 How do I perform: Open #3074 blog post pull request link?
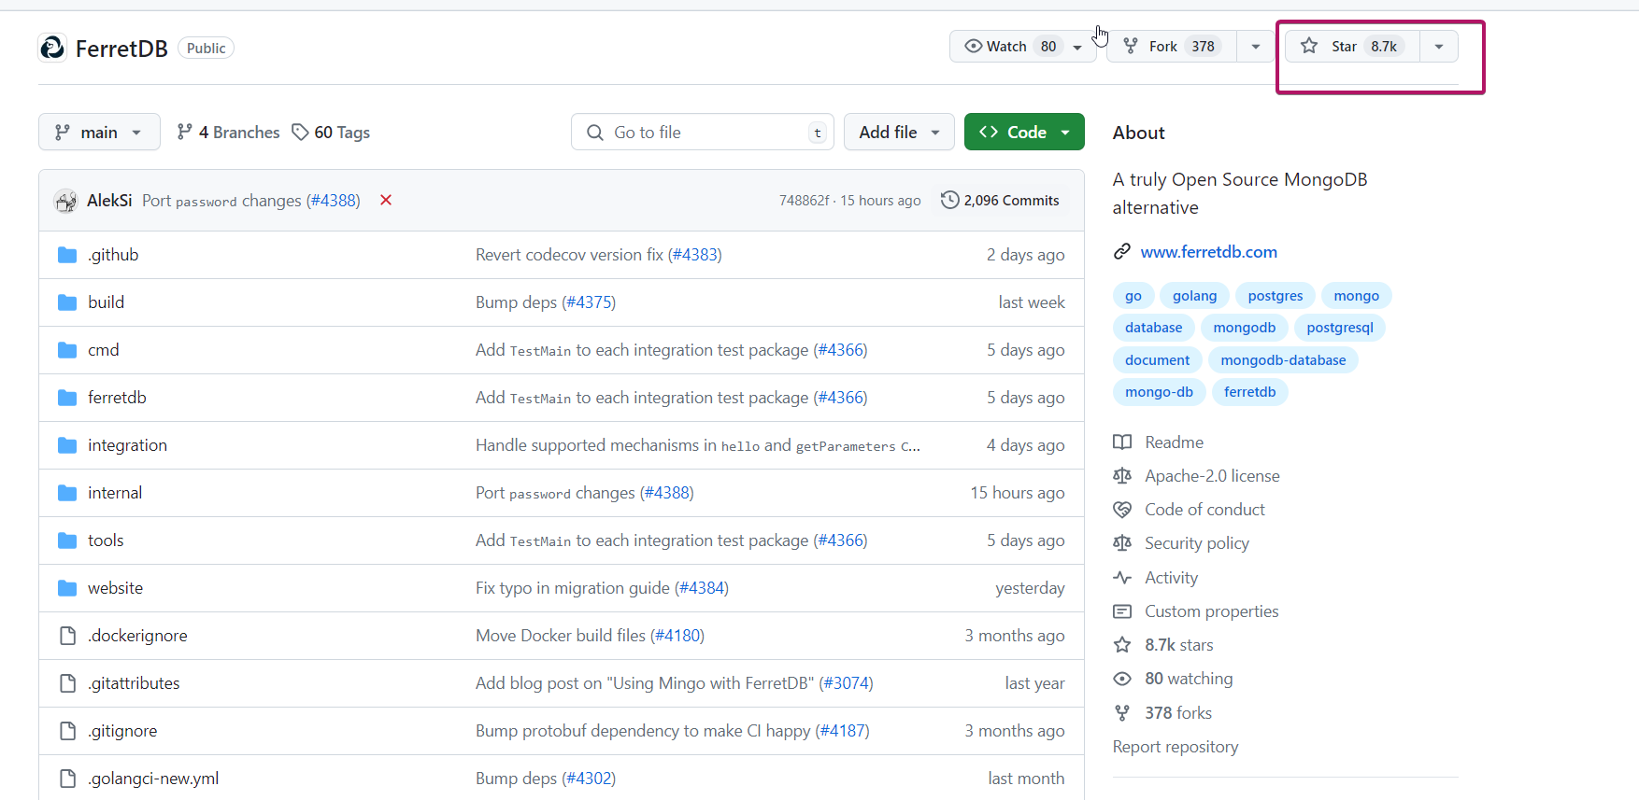tap(847, 683)
